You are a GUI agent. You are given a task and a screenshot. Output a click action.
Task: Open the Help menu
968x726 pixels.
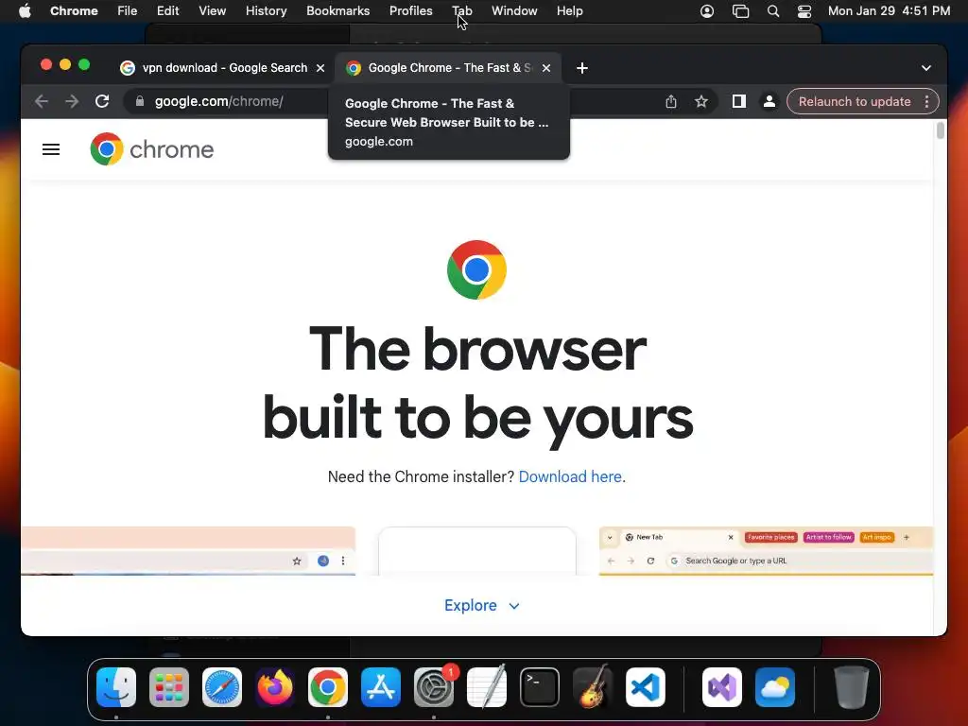point(569,11)
